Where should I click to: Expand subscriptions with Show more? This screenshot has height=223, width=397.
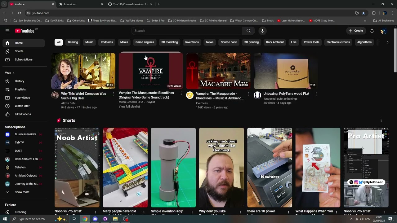(x=24, y=192)
